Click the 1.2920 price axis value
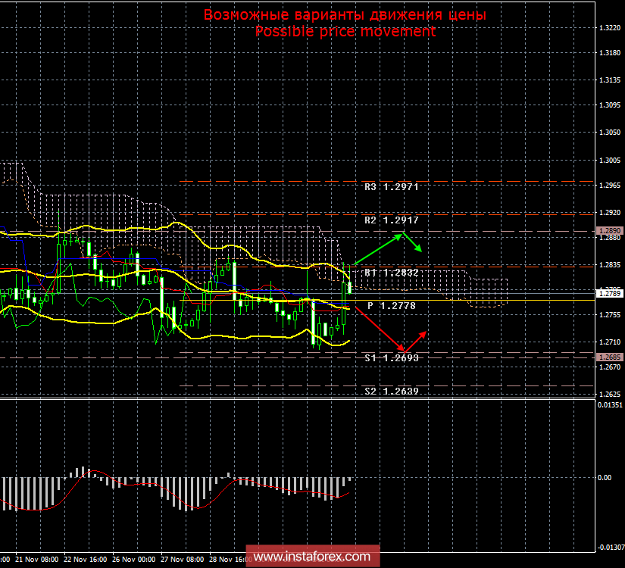Image resolution: width=625 pixels, height=568 pixels. [610, 213]
